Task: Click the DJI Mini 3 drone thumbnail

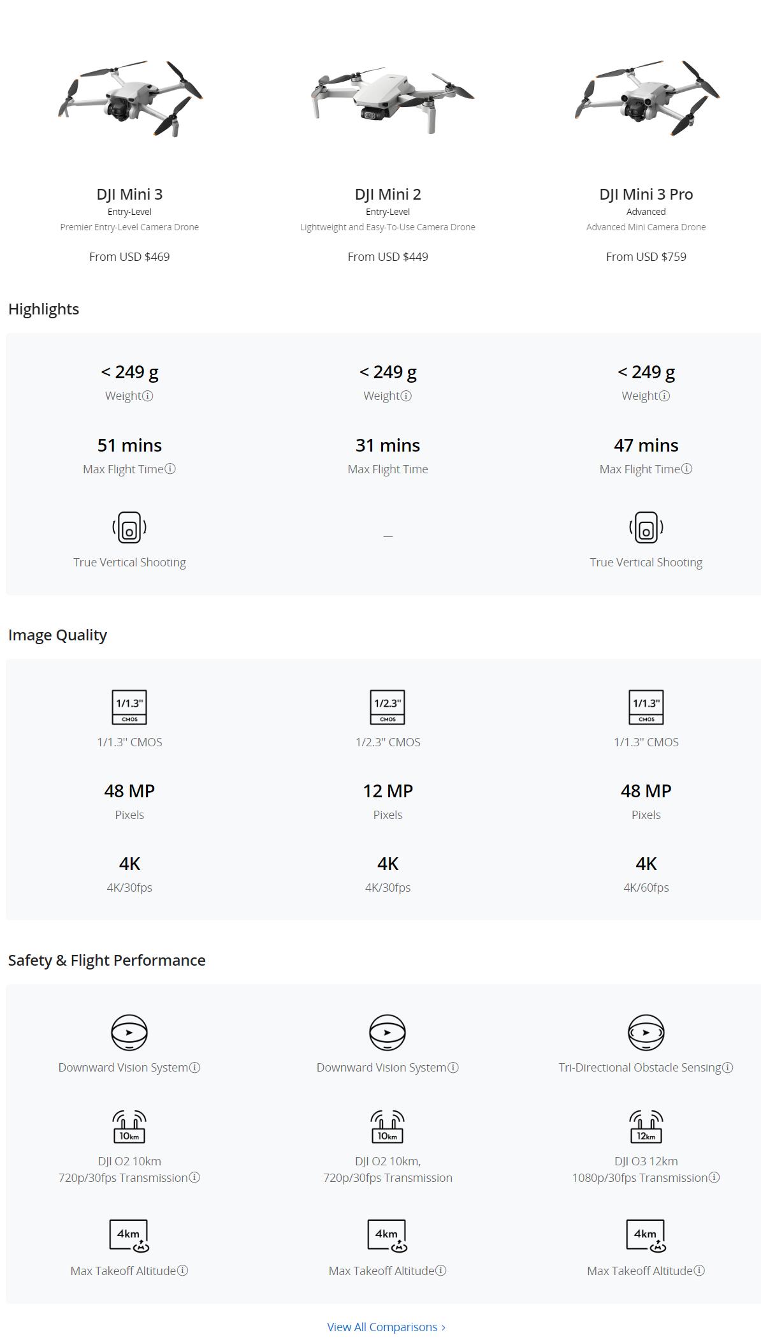Action: [130, 99]
